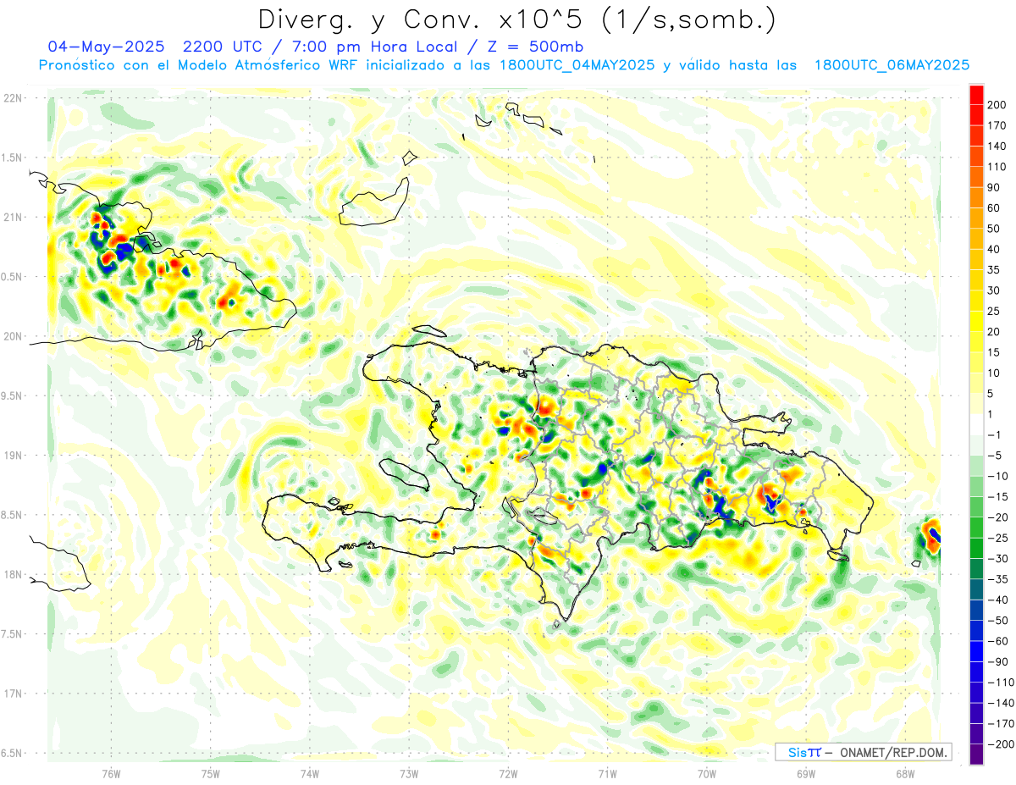
Task: Click the '73W' longitude label
Action: [409, 774]
